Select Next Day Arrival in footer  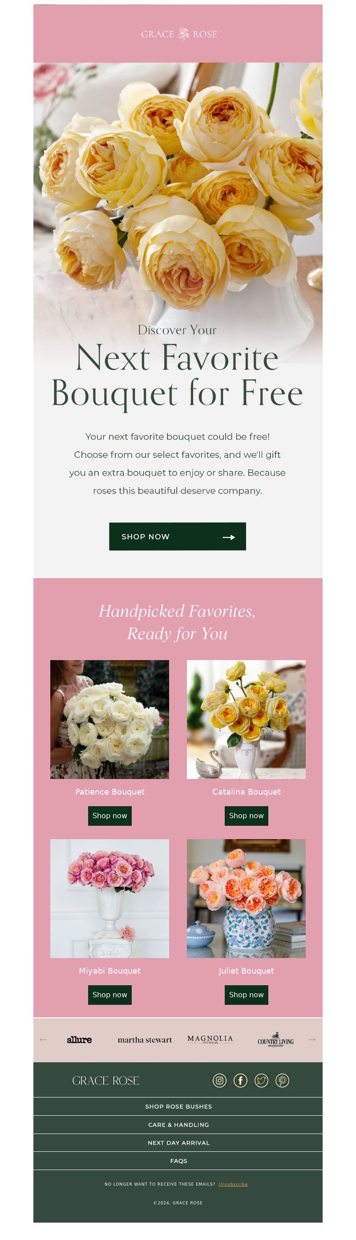[178, 1142]
